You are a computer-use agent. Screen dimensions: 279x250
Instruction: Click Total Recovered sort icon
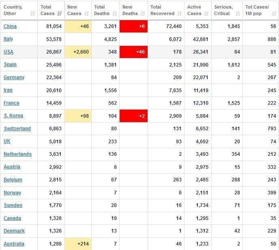pos(180,13)
